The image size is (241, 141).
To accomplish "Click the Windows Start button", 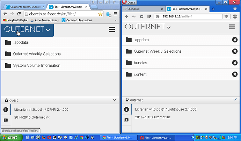I will click(10, 138).
